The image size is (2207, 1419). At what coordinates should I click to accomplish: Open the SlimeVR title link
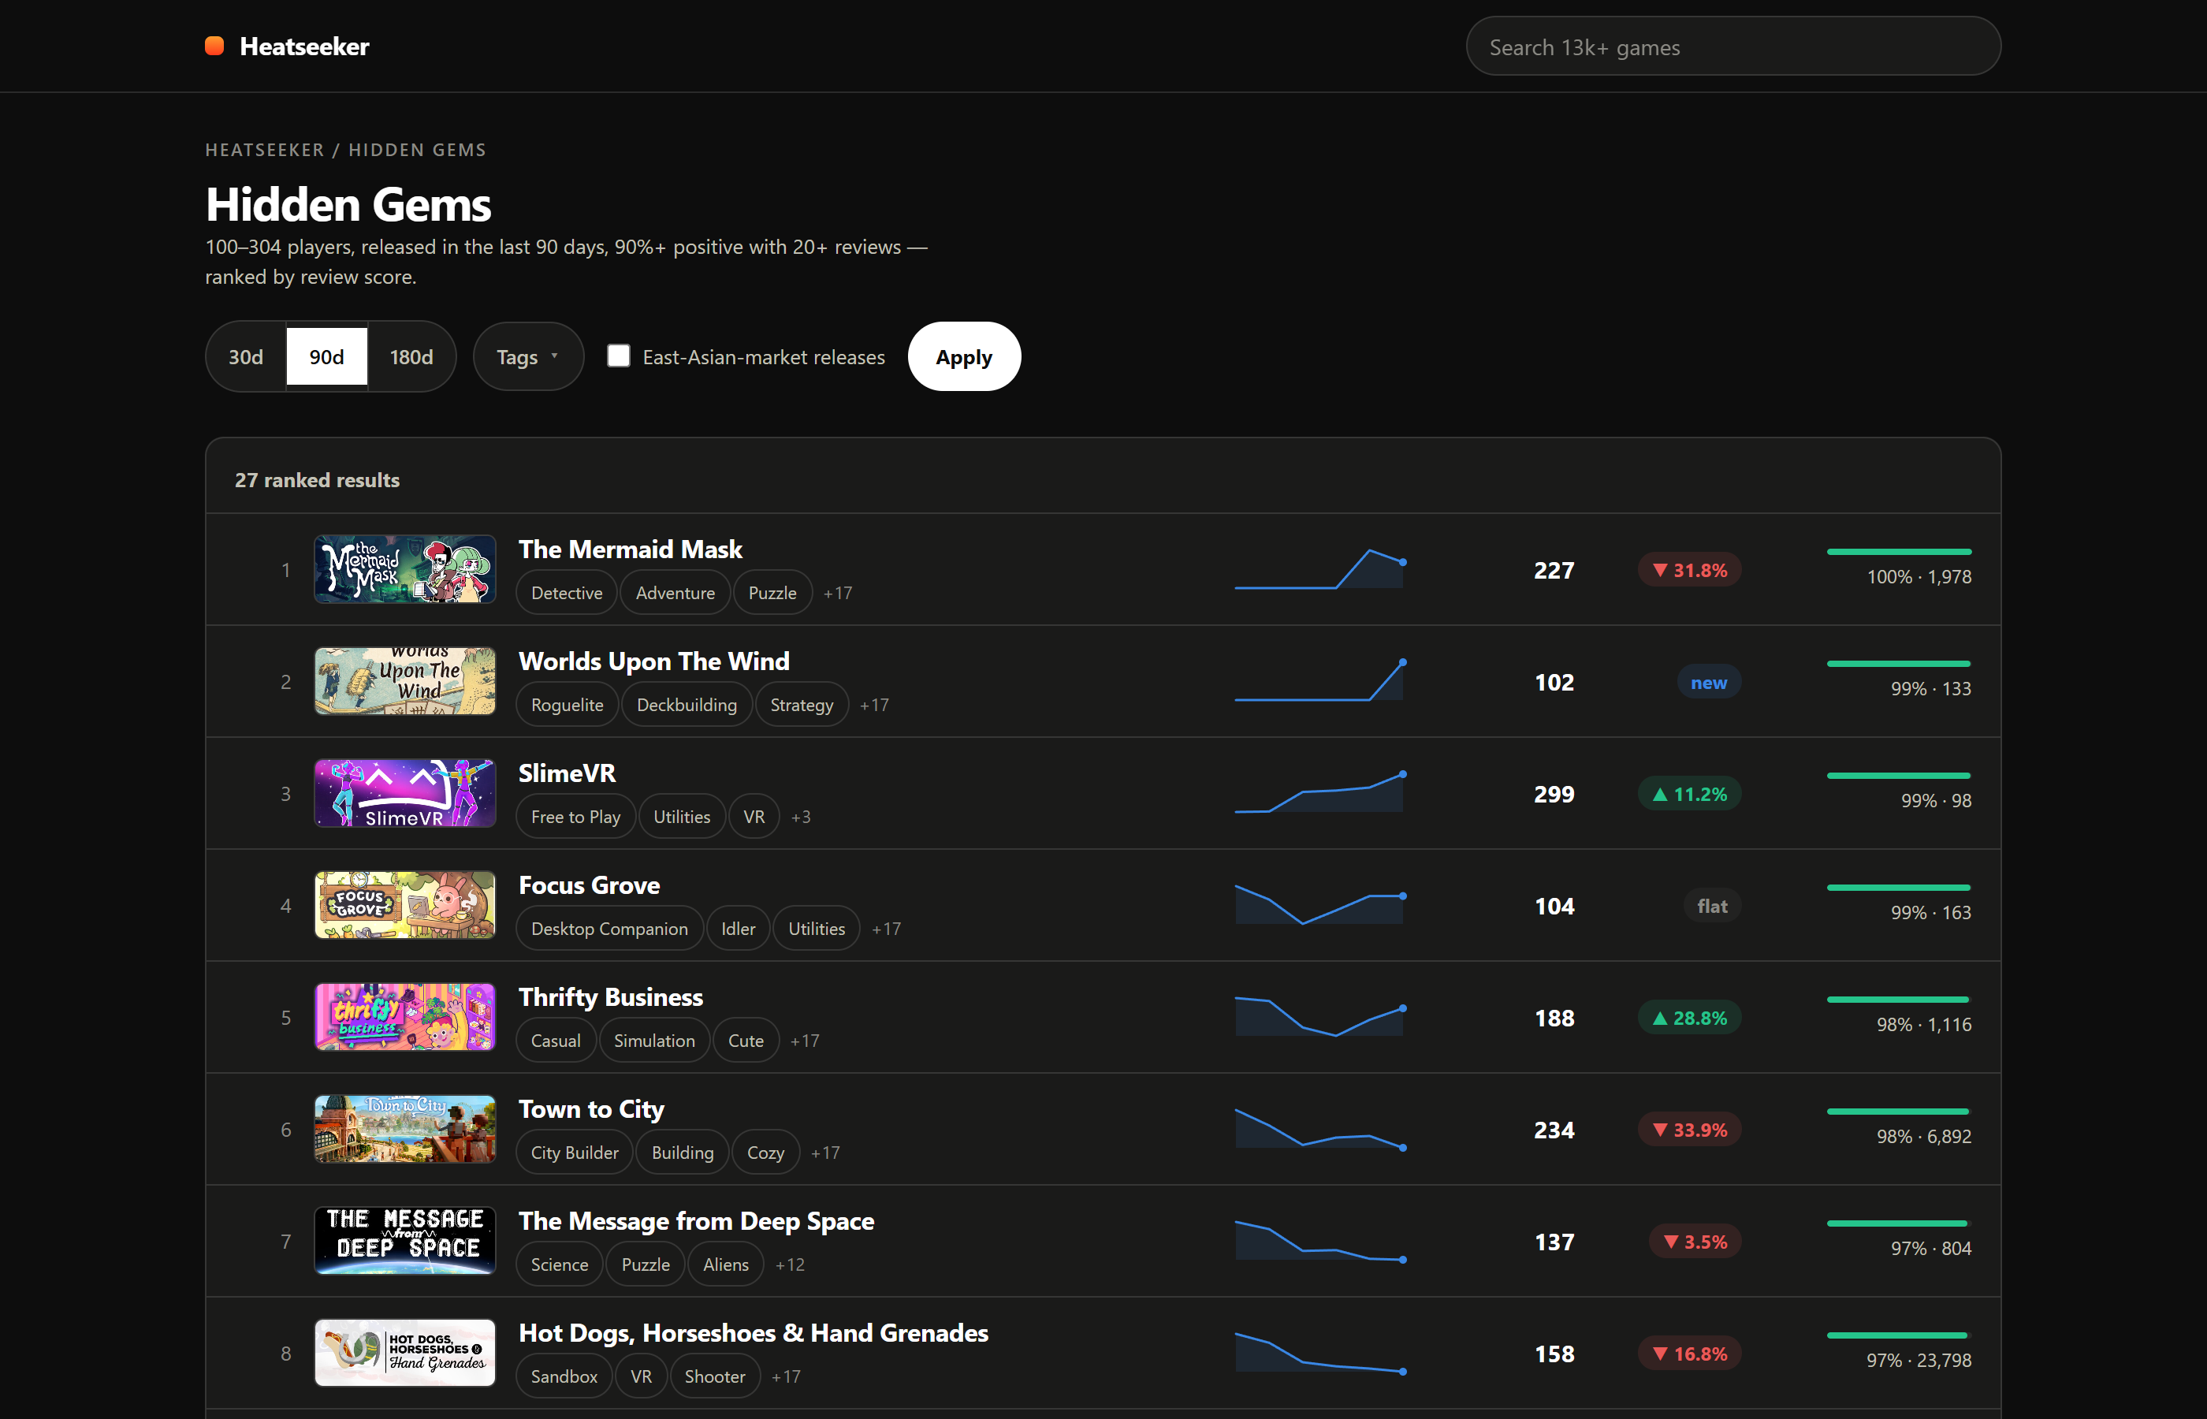coord(568,773)
